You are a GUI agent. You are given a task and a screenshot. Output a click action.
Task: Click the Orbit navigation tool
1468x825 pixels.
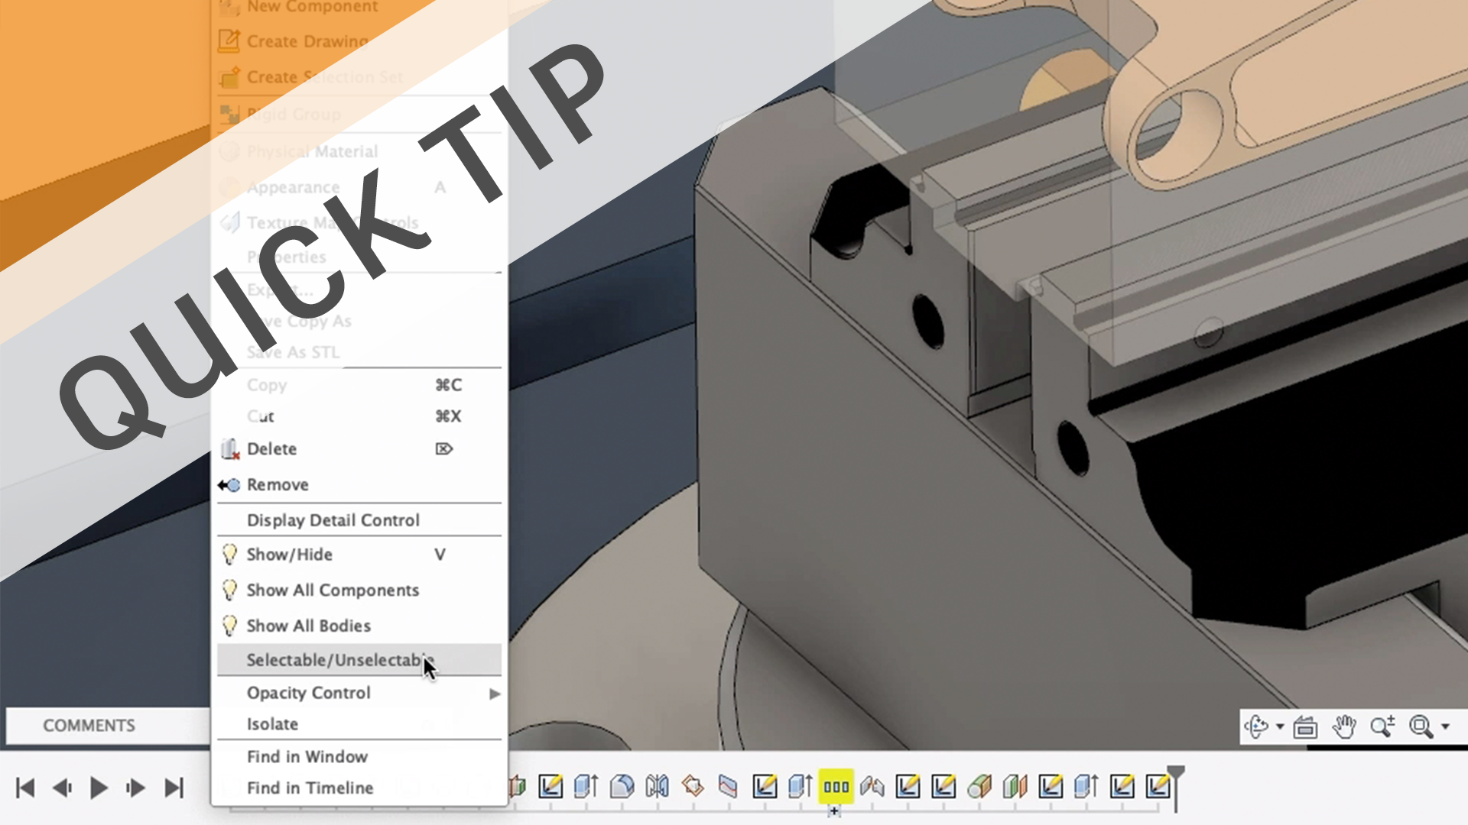1256,726
